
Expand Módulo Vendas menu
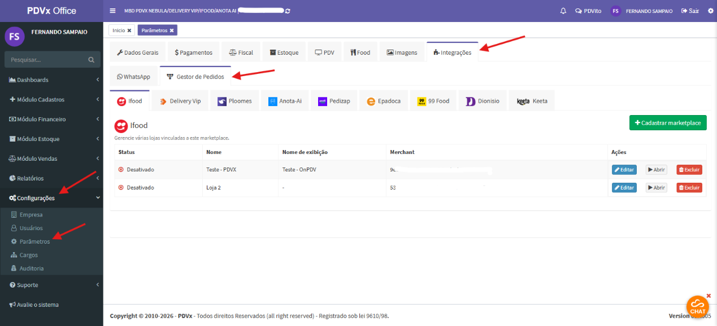tap(51, 159)
